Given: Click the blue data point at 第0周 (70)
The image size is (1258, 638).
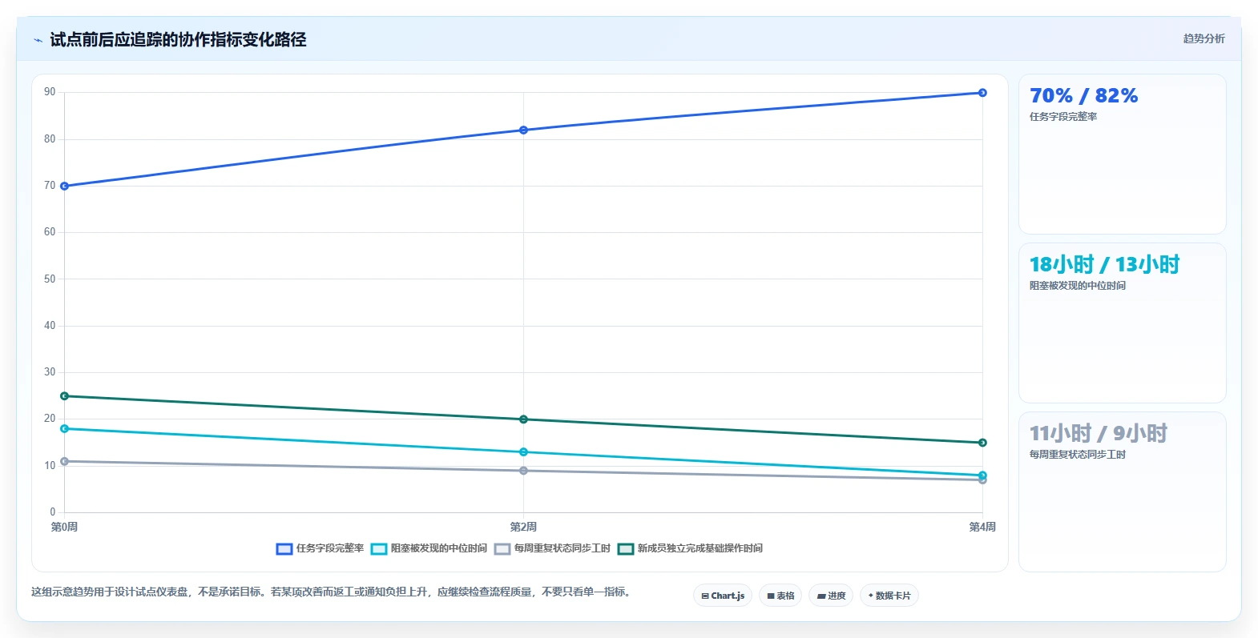Looking at the screenshot, I should click(x=65, y=187).
